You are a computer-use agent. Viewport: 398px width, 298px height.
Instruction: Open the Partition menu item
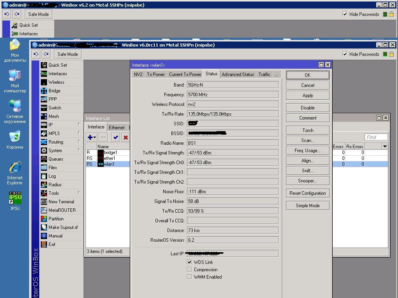click(61, 219)
